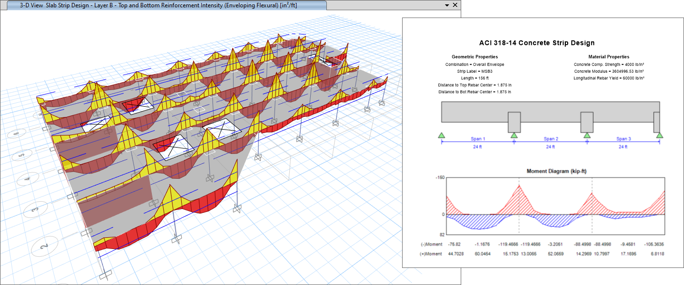Click the green support between Span 2 and Span 3
Image resolution: width=684 pixels, height=285 pixels.
click(586, 135)
